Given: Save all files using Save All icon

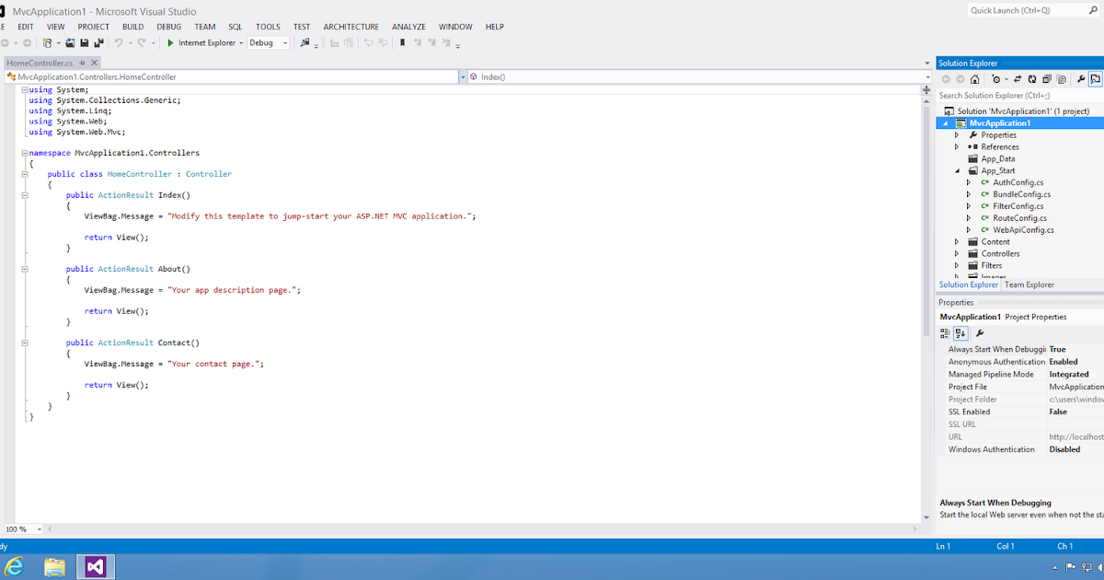Looking at the screenshot, I should coord(98,41).
